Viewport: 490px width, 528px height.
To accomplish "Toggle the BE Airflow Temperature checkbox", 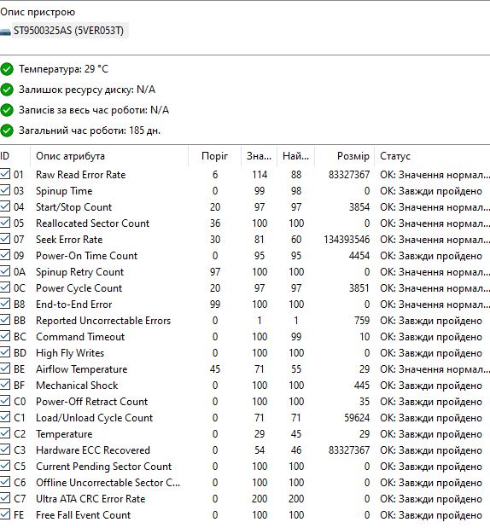I will click(5, 368).
